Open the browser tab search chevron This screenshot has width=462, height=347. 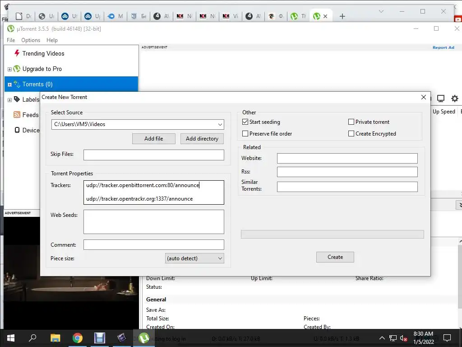tap(381, 11)
